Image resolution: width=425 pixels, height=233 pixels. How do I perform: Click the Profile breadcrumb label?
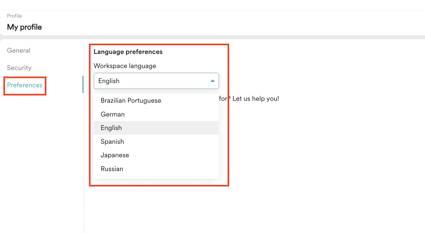click(x=14, y=16)
